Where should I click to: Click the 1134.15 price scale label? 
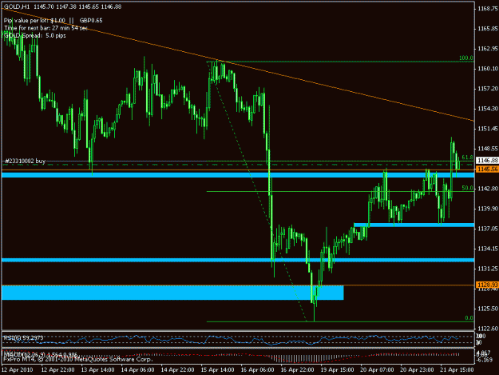[x=488, y=249]
